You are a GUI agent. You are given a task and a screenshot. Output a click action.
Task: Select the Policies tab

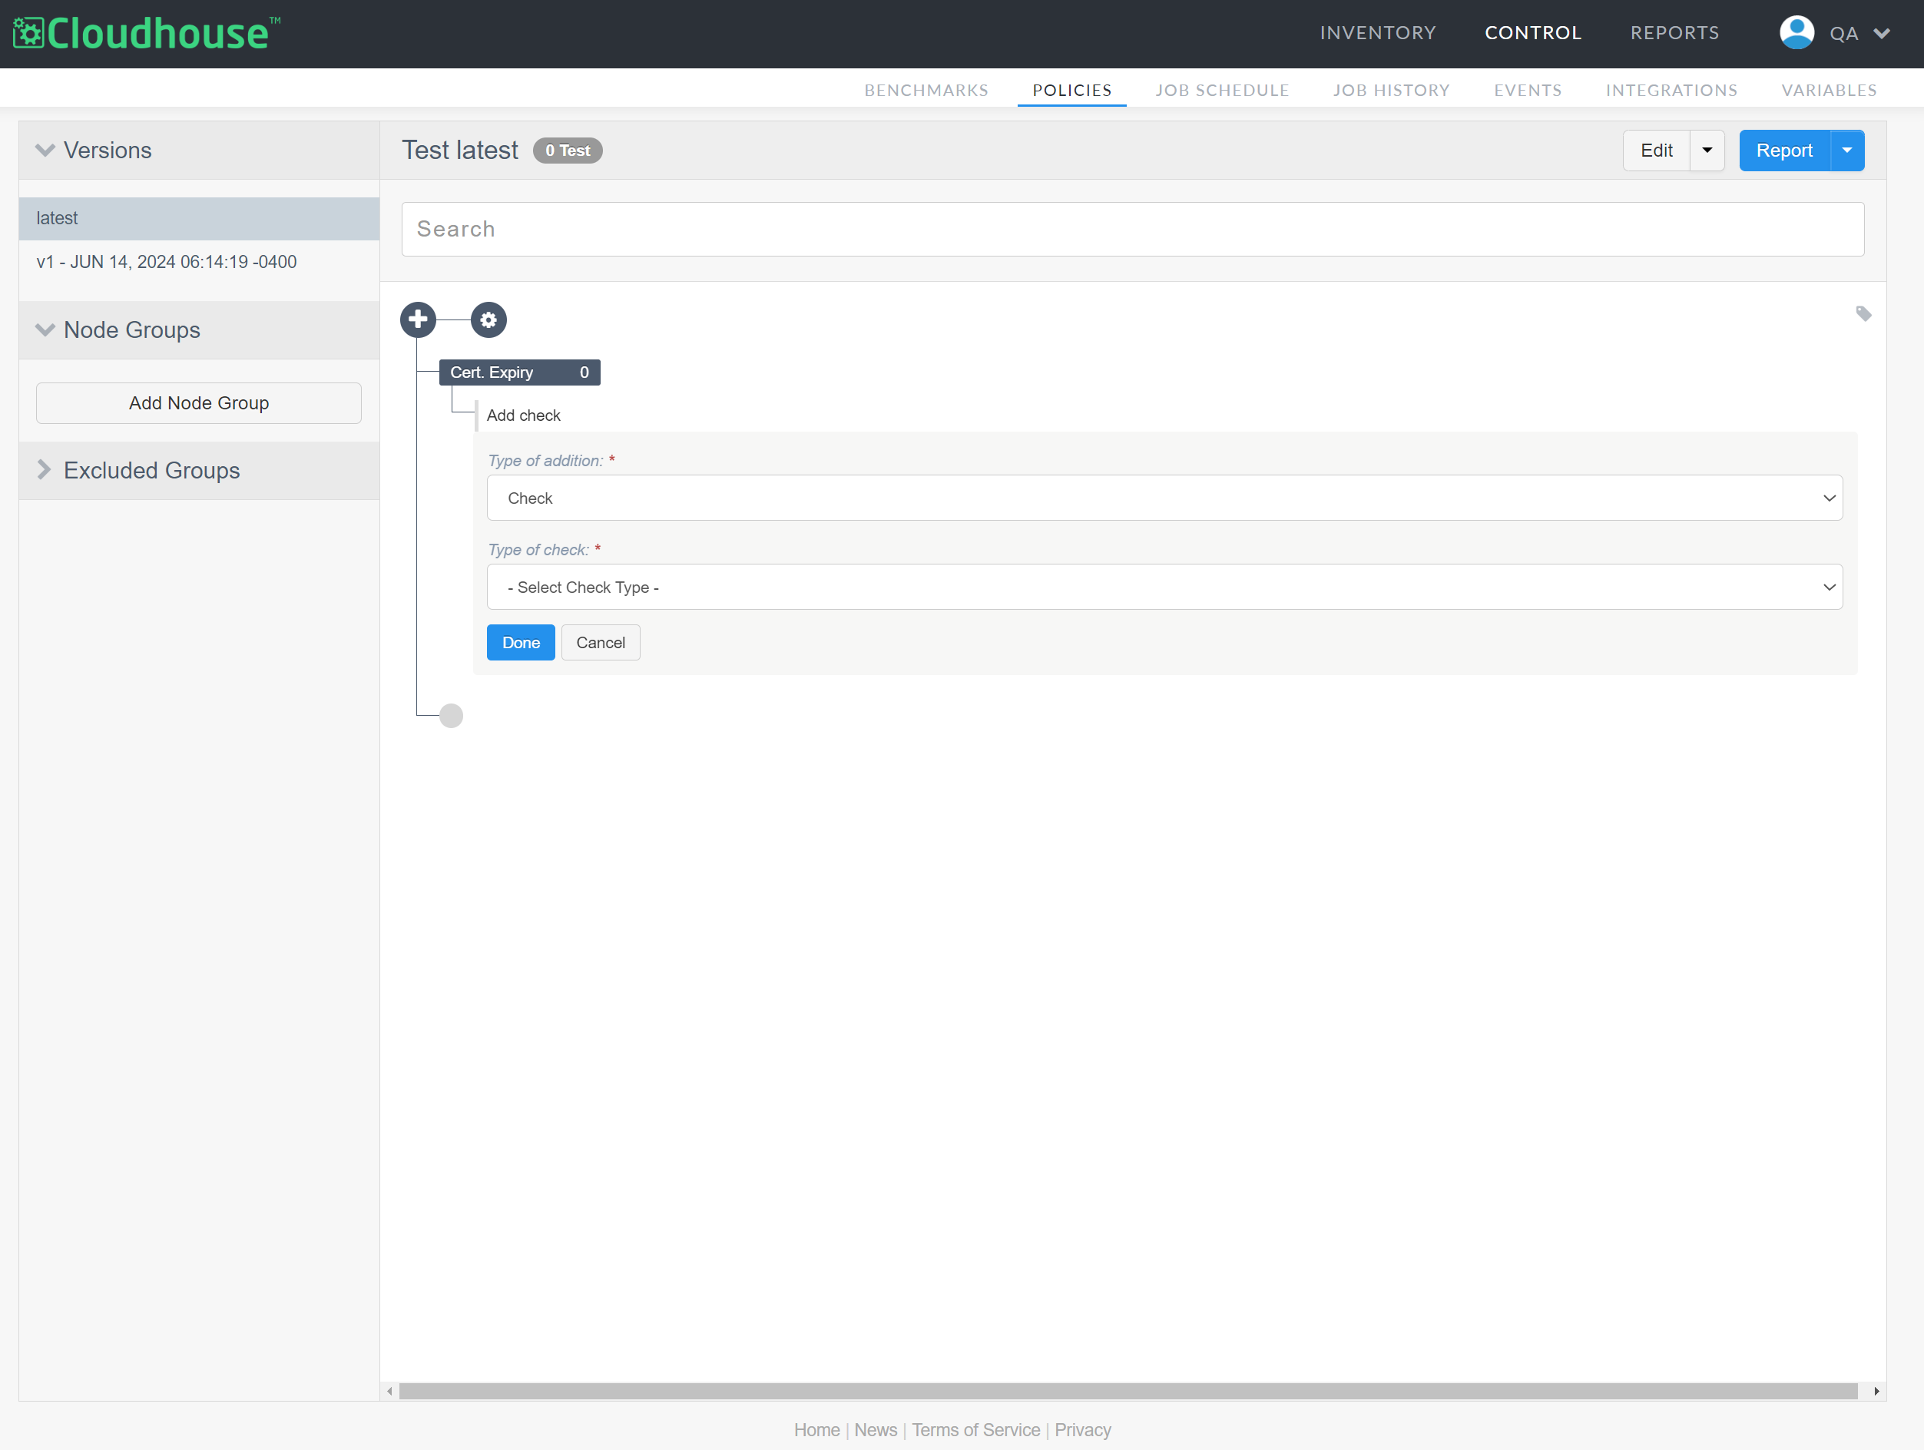(1071, 91)
